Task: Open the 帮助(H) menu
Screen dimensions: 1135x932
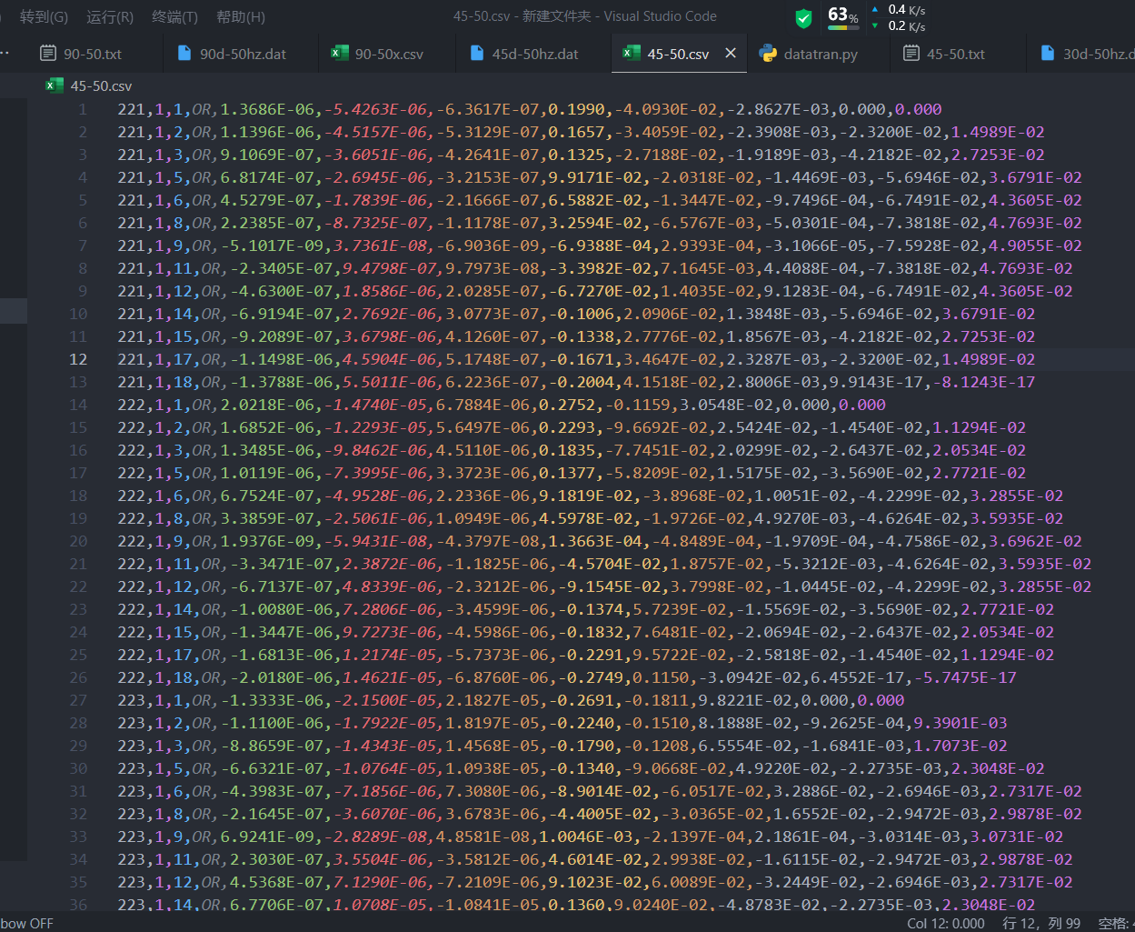Action: 241,16
